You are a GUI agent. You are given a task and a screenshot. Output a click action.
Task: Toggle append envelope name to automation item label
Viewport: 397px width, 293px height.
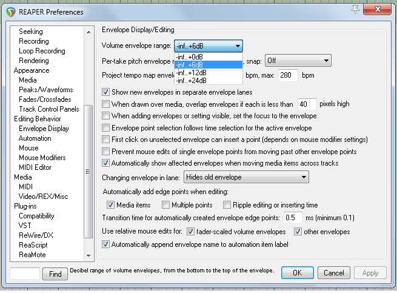[106, 244]
